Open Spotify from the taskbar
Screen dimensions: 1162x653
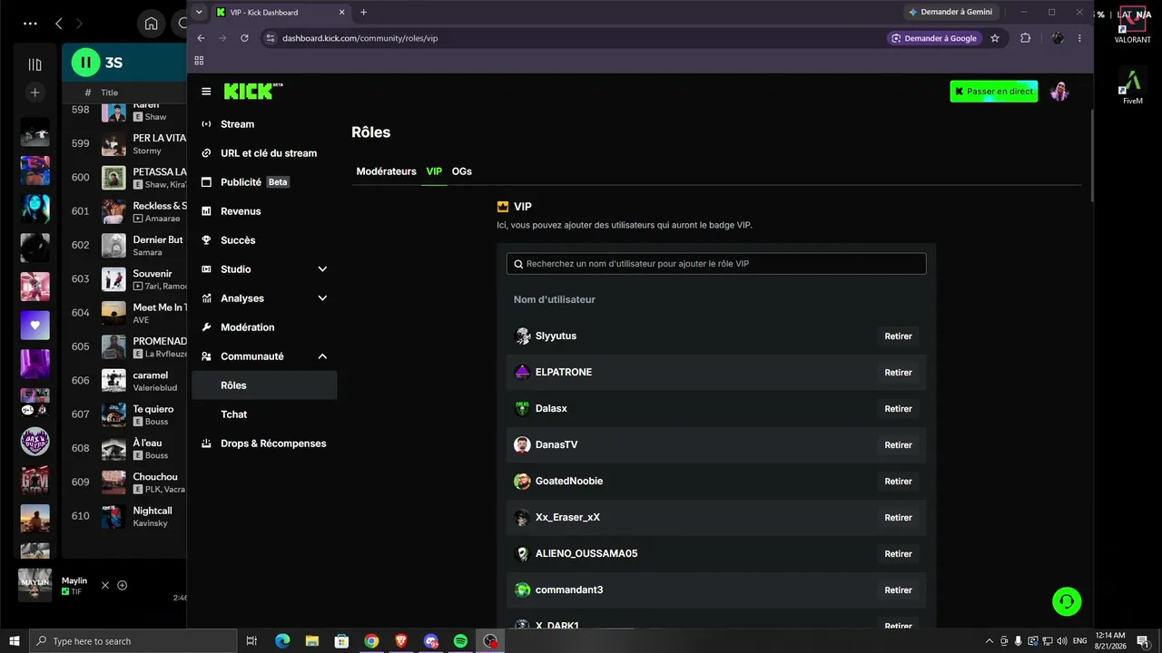[460, 641]
